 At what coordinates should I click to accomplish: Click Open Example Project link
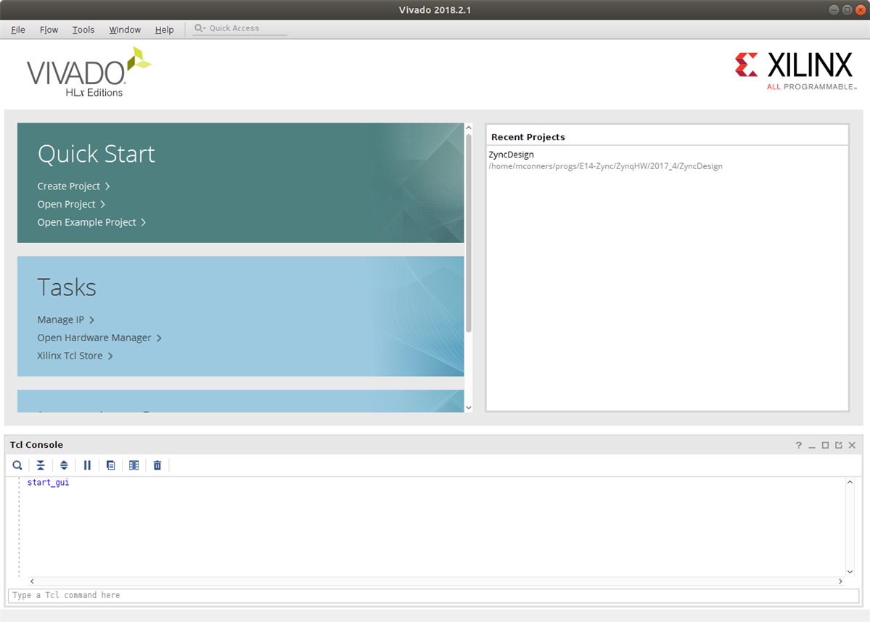click(86, 222)
